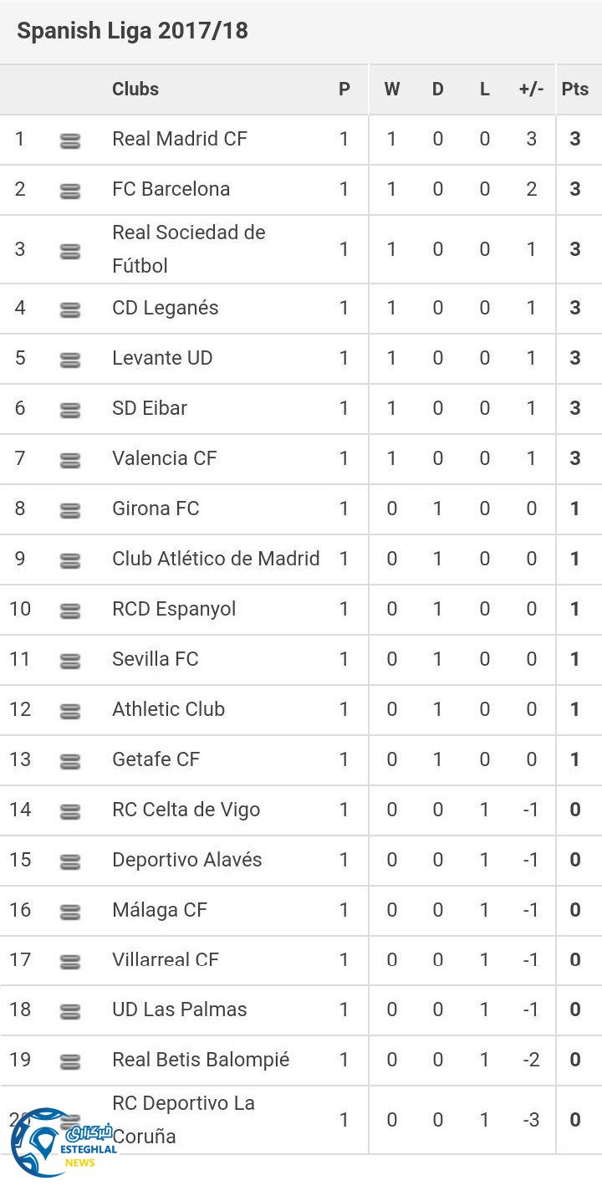Click the Pts column header
This screenshot has height=1196, width=602.
(575, 89)
